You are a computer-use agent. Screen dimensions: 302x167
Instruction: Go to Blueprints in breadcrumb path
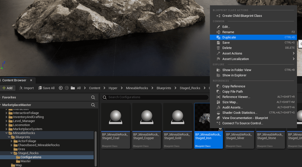164,88
